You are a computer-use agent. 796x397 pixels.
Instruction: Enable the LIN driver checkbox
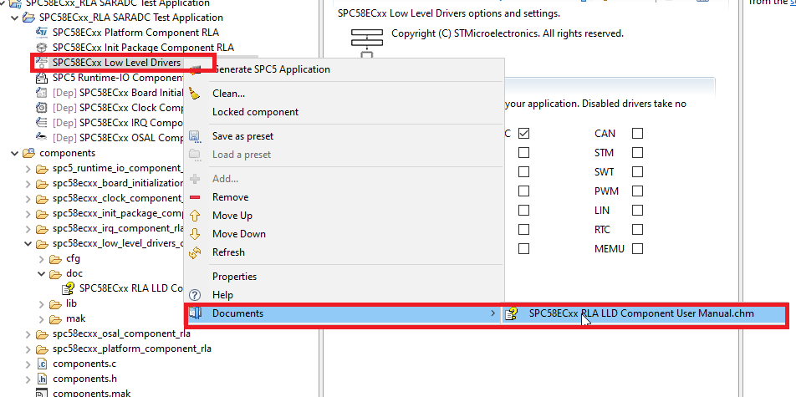[x=638, y=210]
